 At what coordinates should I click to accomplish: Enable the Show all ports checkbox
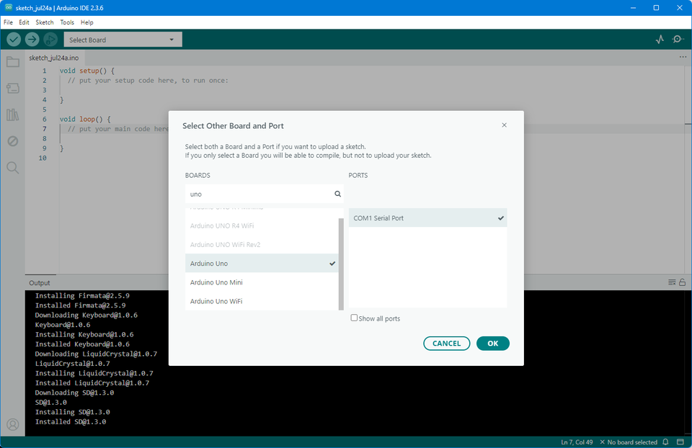(354, 318)
